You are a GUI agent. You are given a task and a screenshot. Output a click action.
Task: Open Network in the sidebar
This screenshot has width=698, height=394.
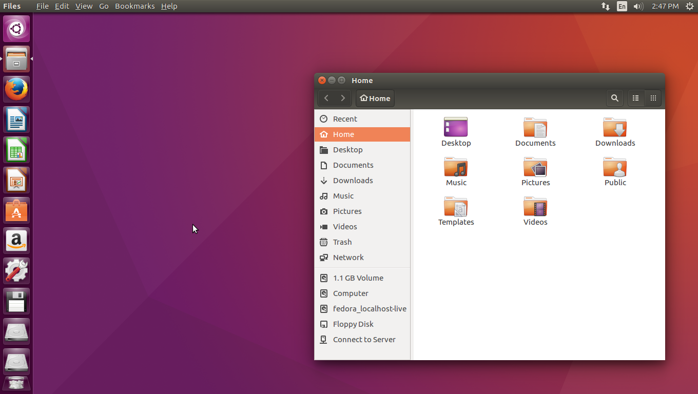(x=362, y=257)
